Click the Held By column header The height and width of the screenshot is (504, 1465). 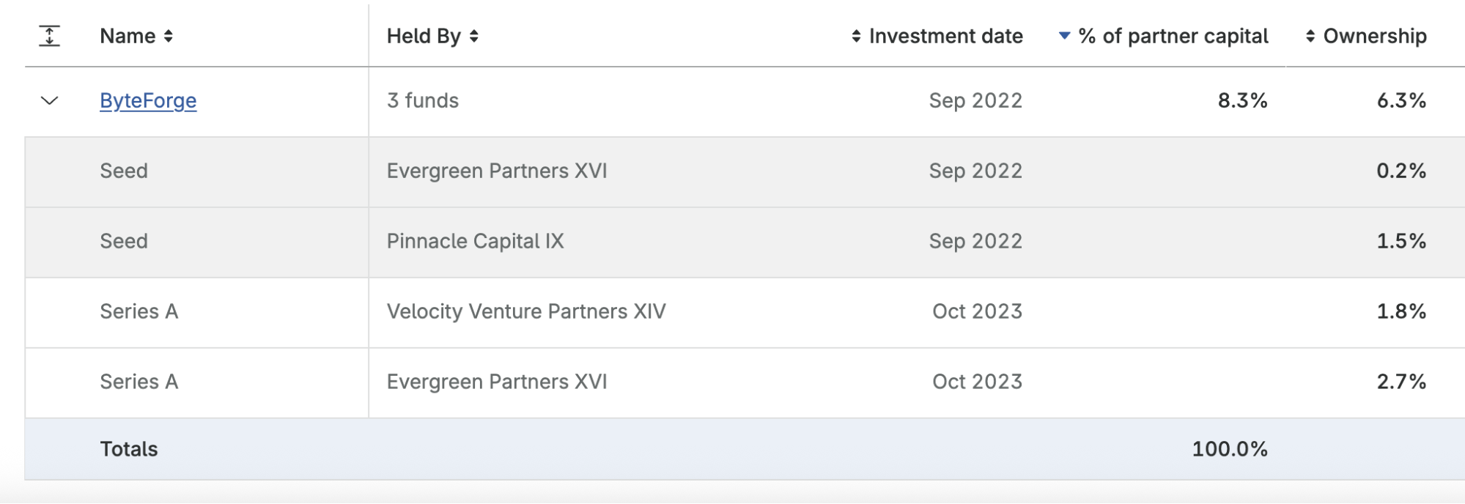pos(424,36)
